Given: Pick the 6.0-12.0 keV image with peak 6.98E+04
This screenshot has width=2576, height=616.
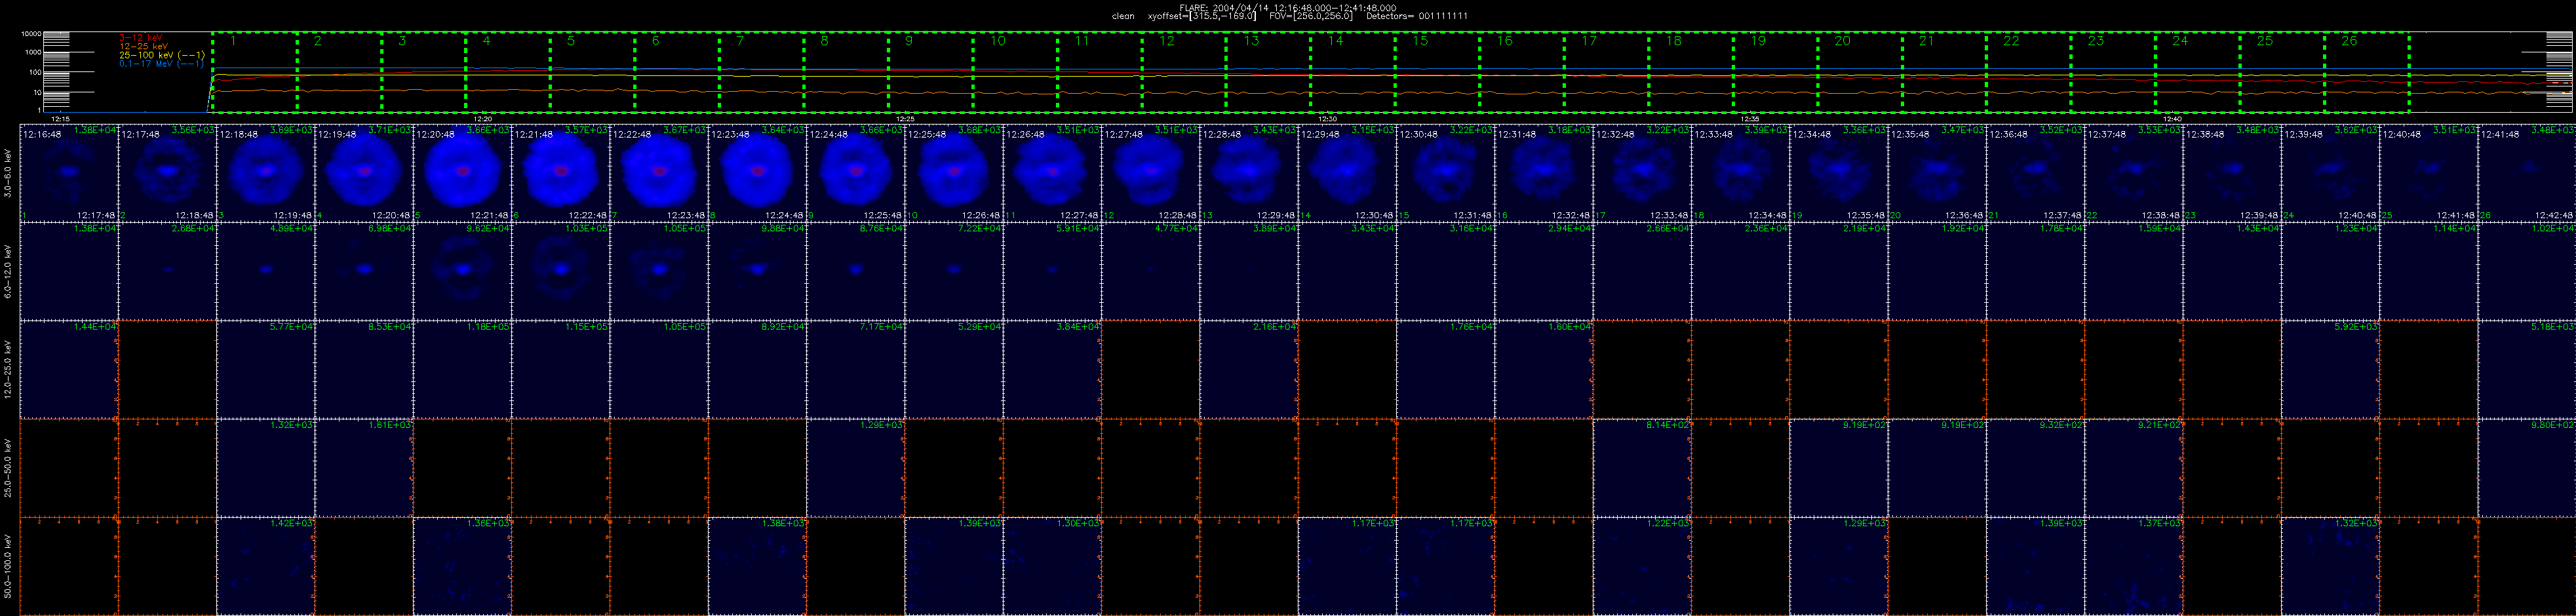Looking at the screenshot, I should tap(364, 271).
